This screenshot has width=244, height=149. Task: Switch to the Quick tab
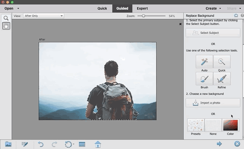pos(102,8)
